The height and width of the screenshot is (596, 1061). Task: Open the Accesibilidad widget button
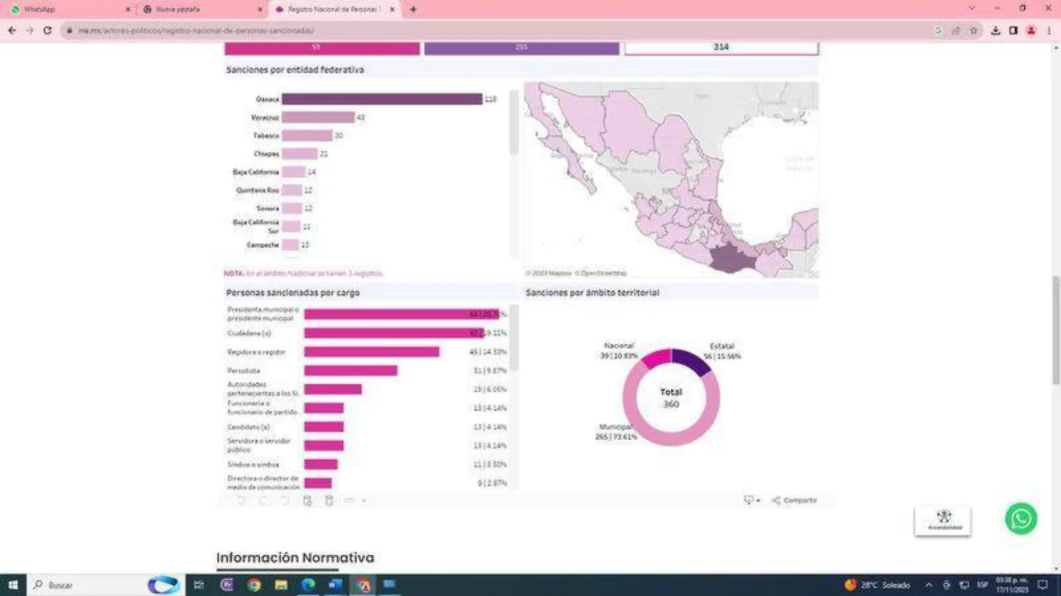coord(943,521)
